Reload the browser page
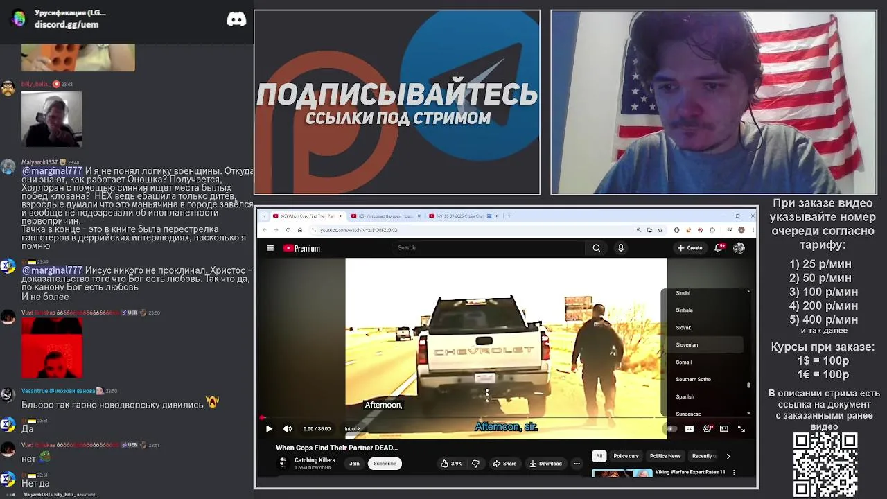 (288, 230)
